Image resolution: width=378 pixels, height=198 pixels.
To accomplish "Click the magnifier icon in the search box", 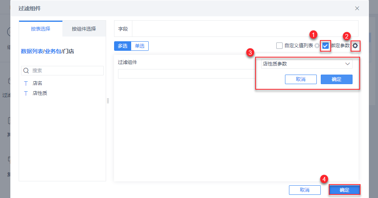I will (26, 71).
